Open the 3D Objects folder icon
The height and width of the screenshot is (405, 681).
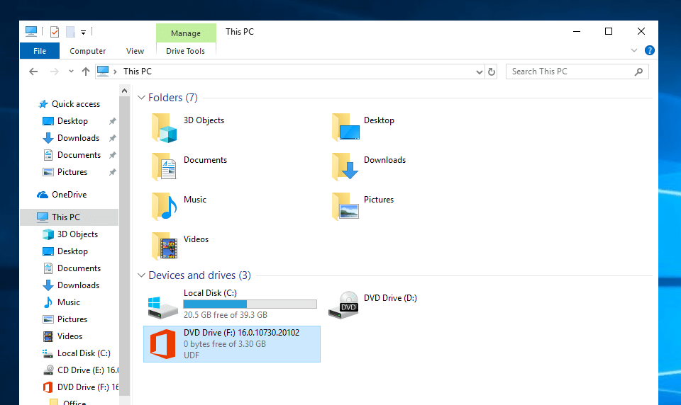(164, 128)
